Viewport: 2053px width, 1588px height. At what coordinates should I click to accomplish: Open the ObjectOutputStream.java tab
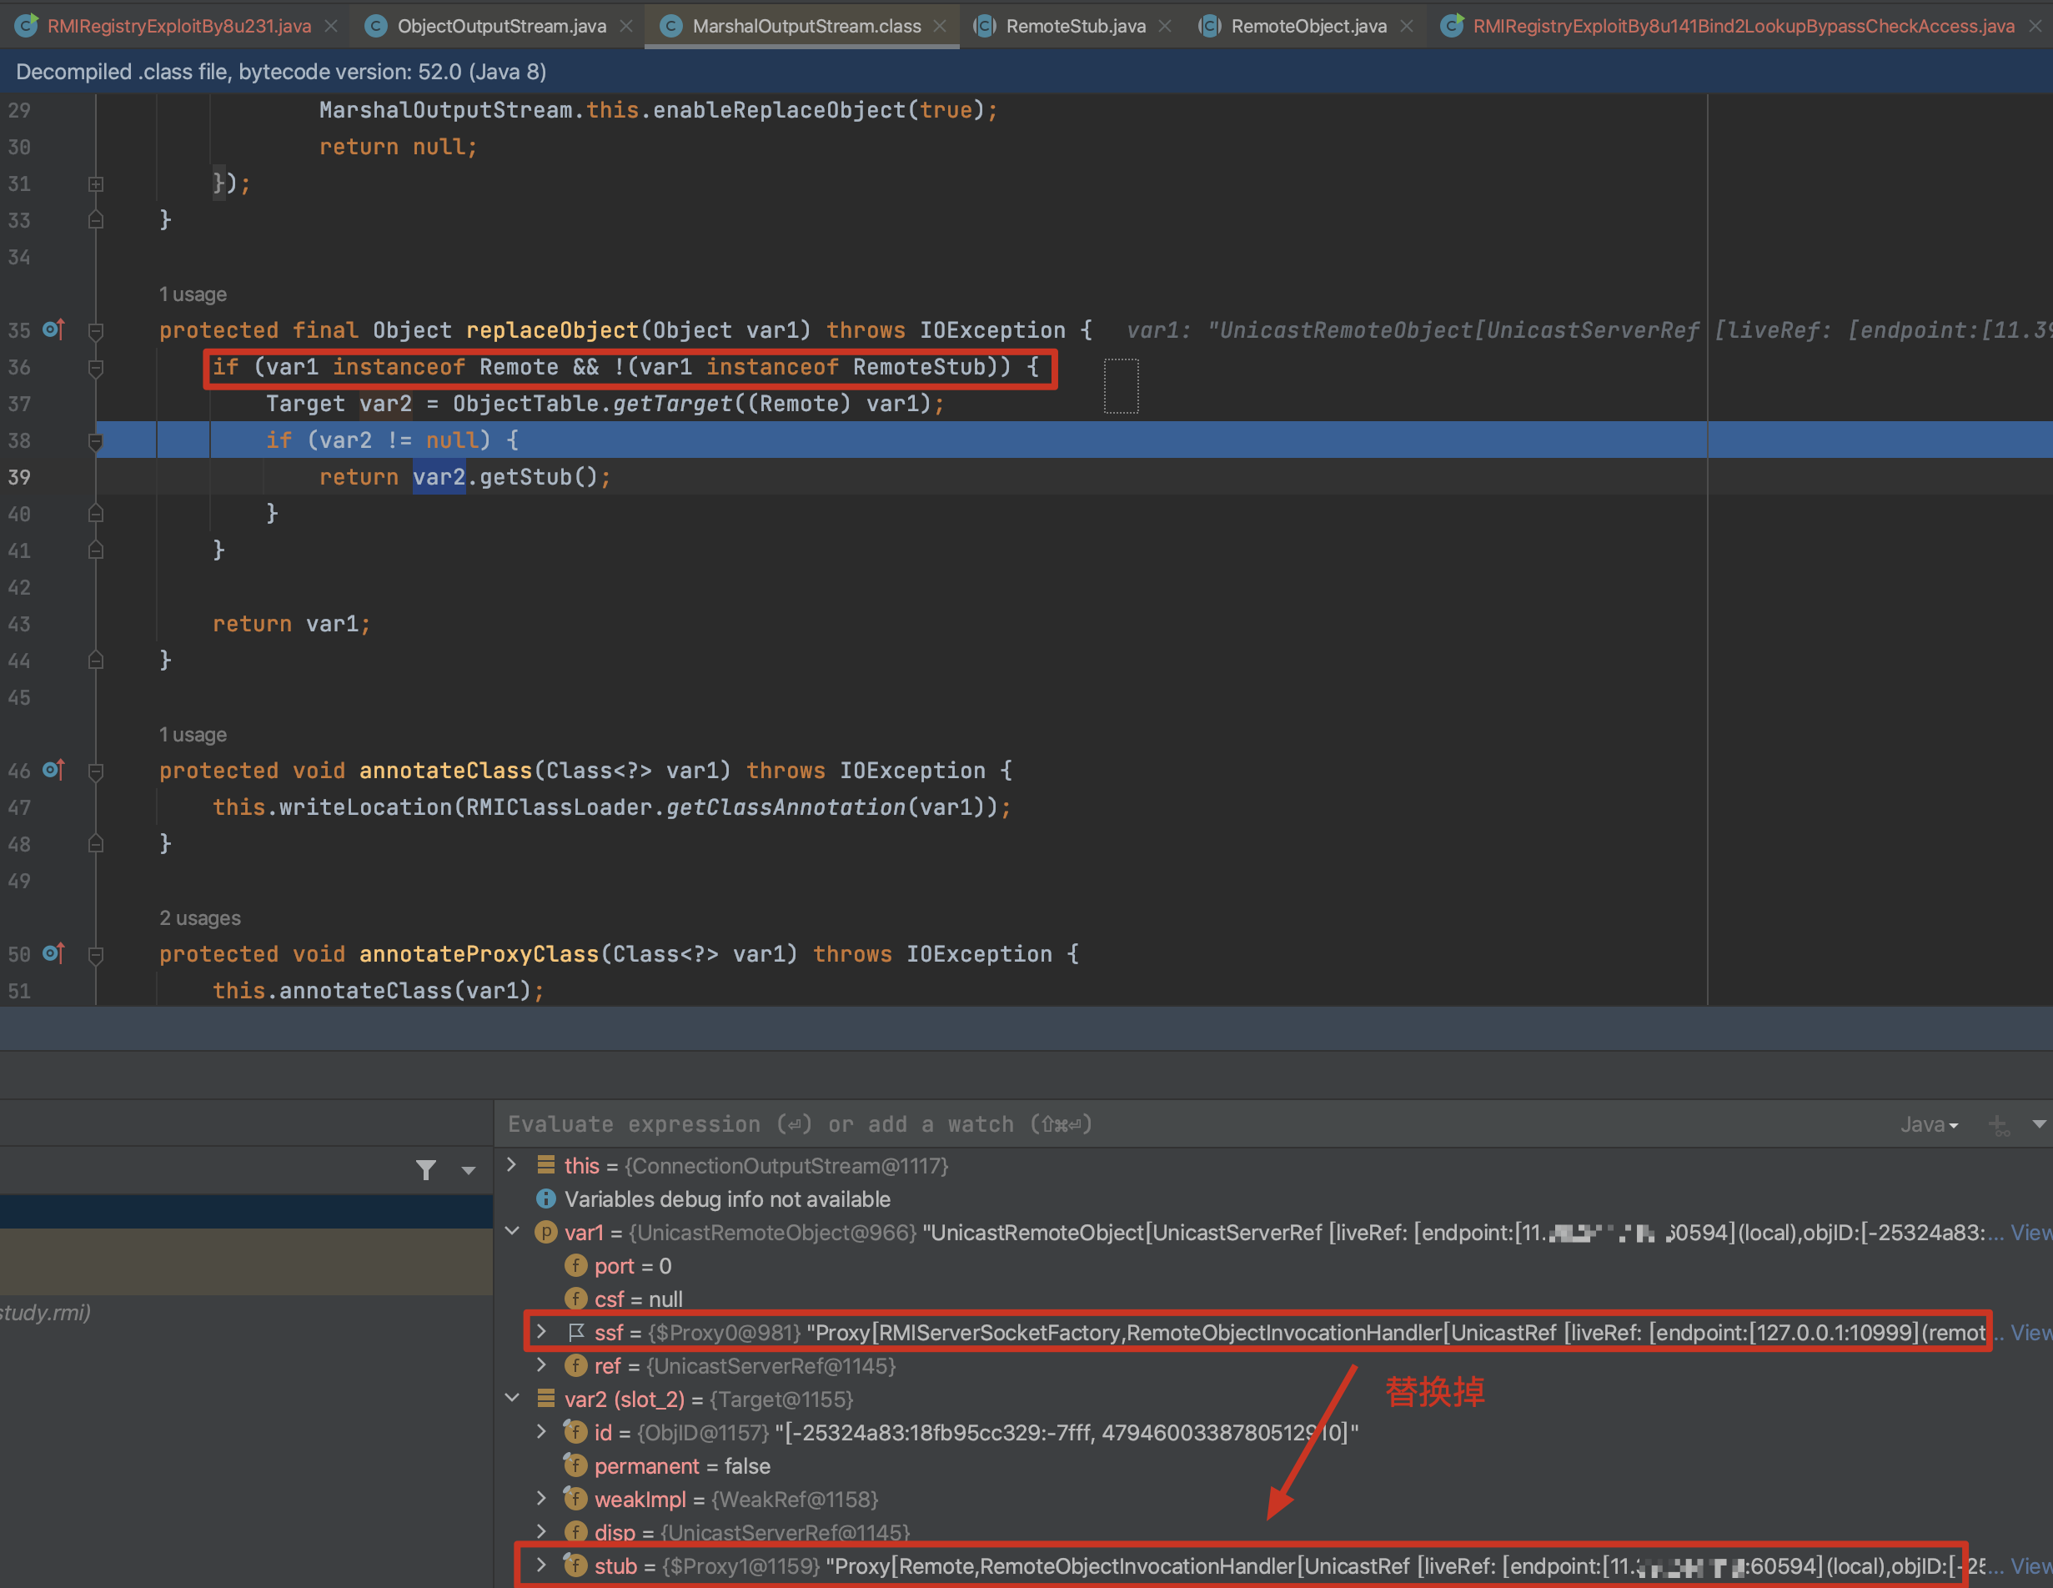(501, 25)
